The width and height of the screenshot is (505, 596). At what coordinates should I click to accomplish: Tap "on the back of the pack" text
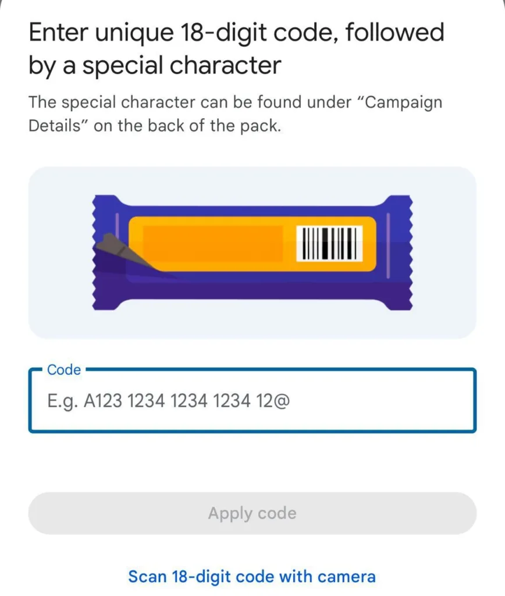(x=187, y=126)
